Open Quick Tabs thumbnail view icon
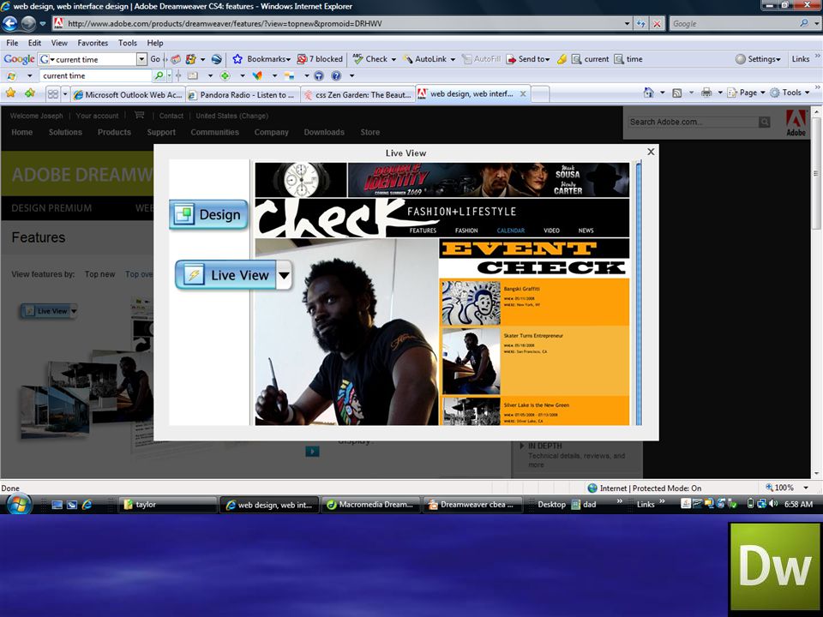Viewport: 823px width, 617px height. [53, 94]
